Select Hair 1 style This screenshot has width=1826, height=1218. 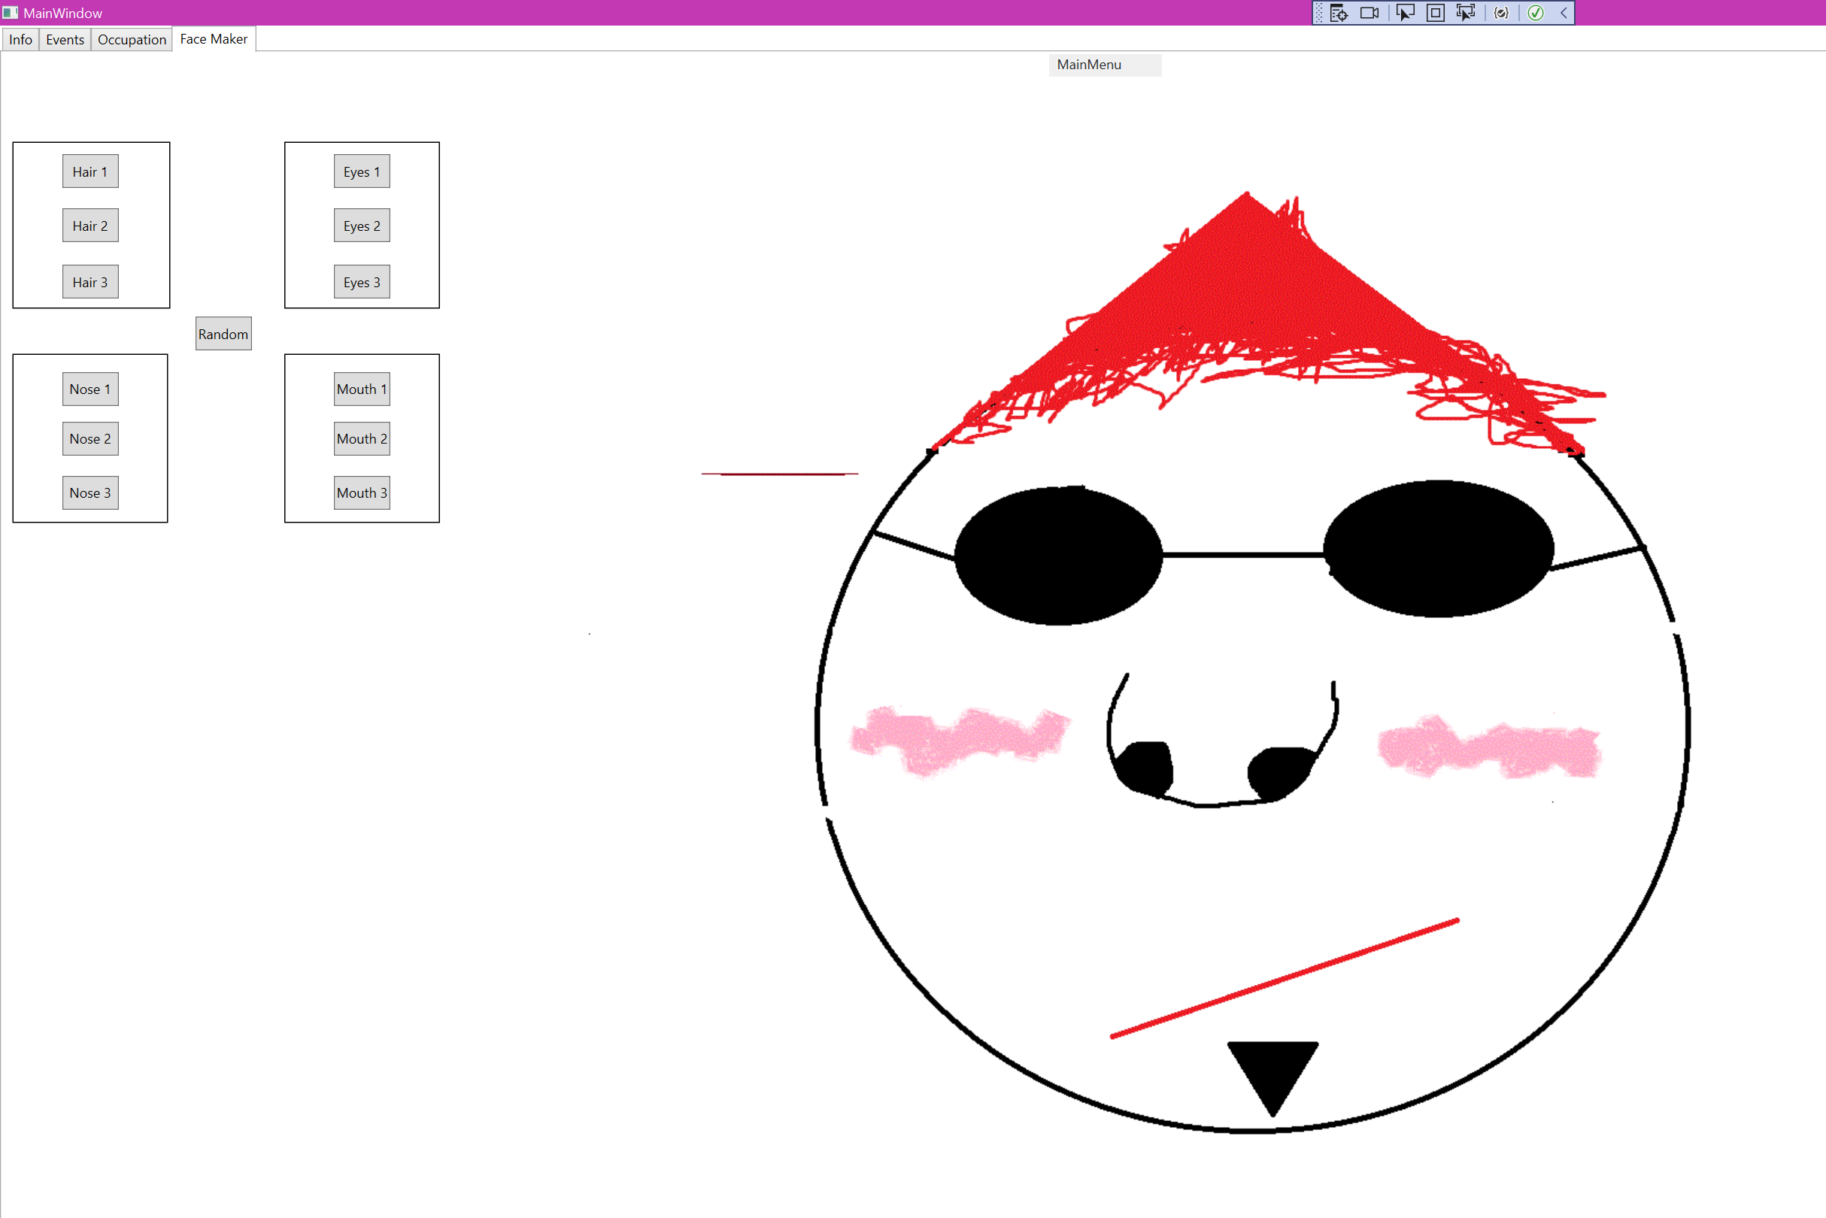pyautogui.click(x=90, y=171)
